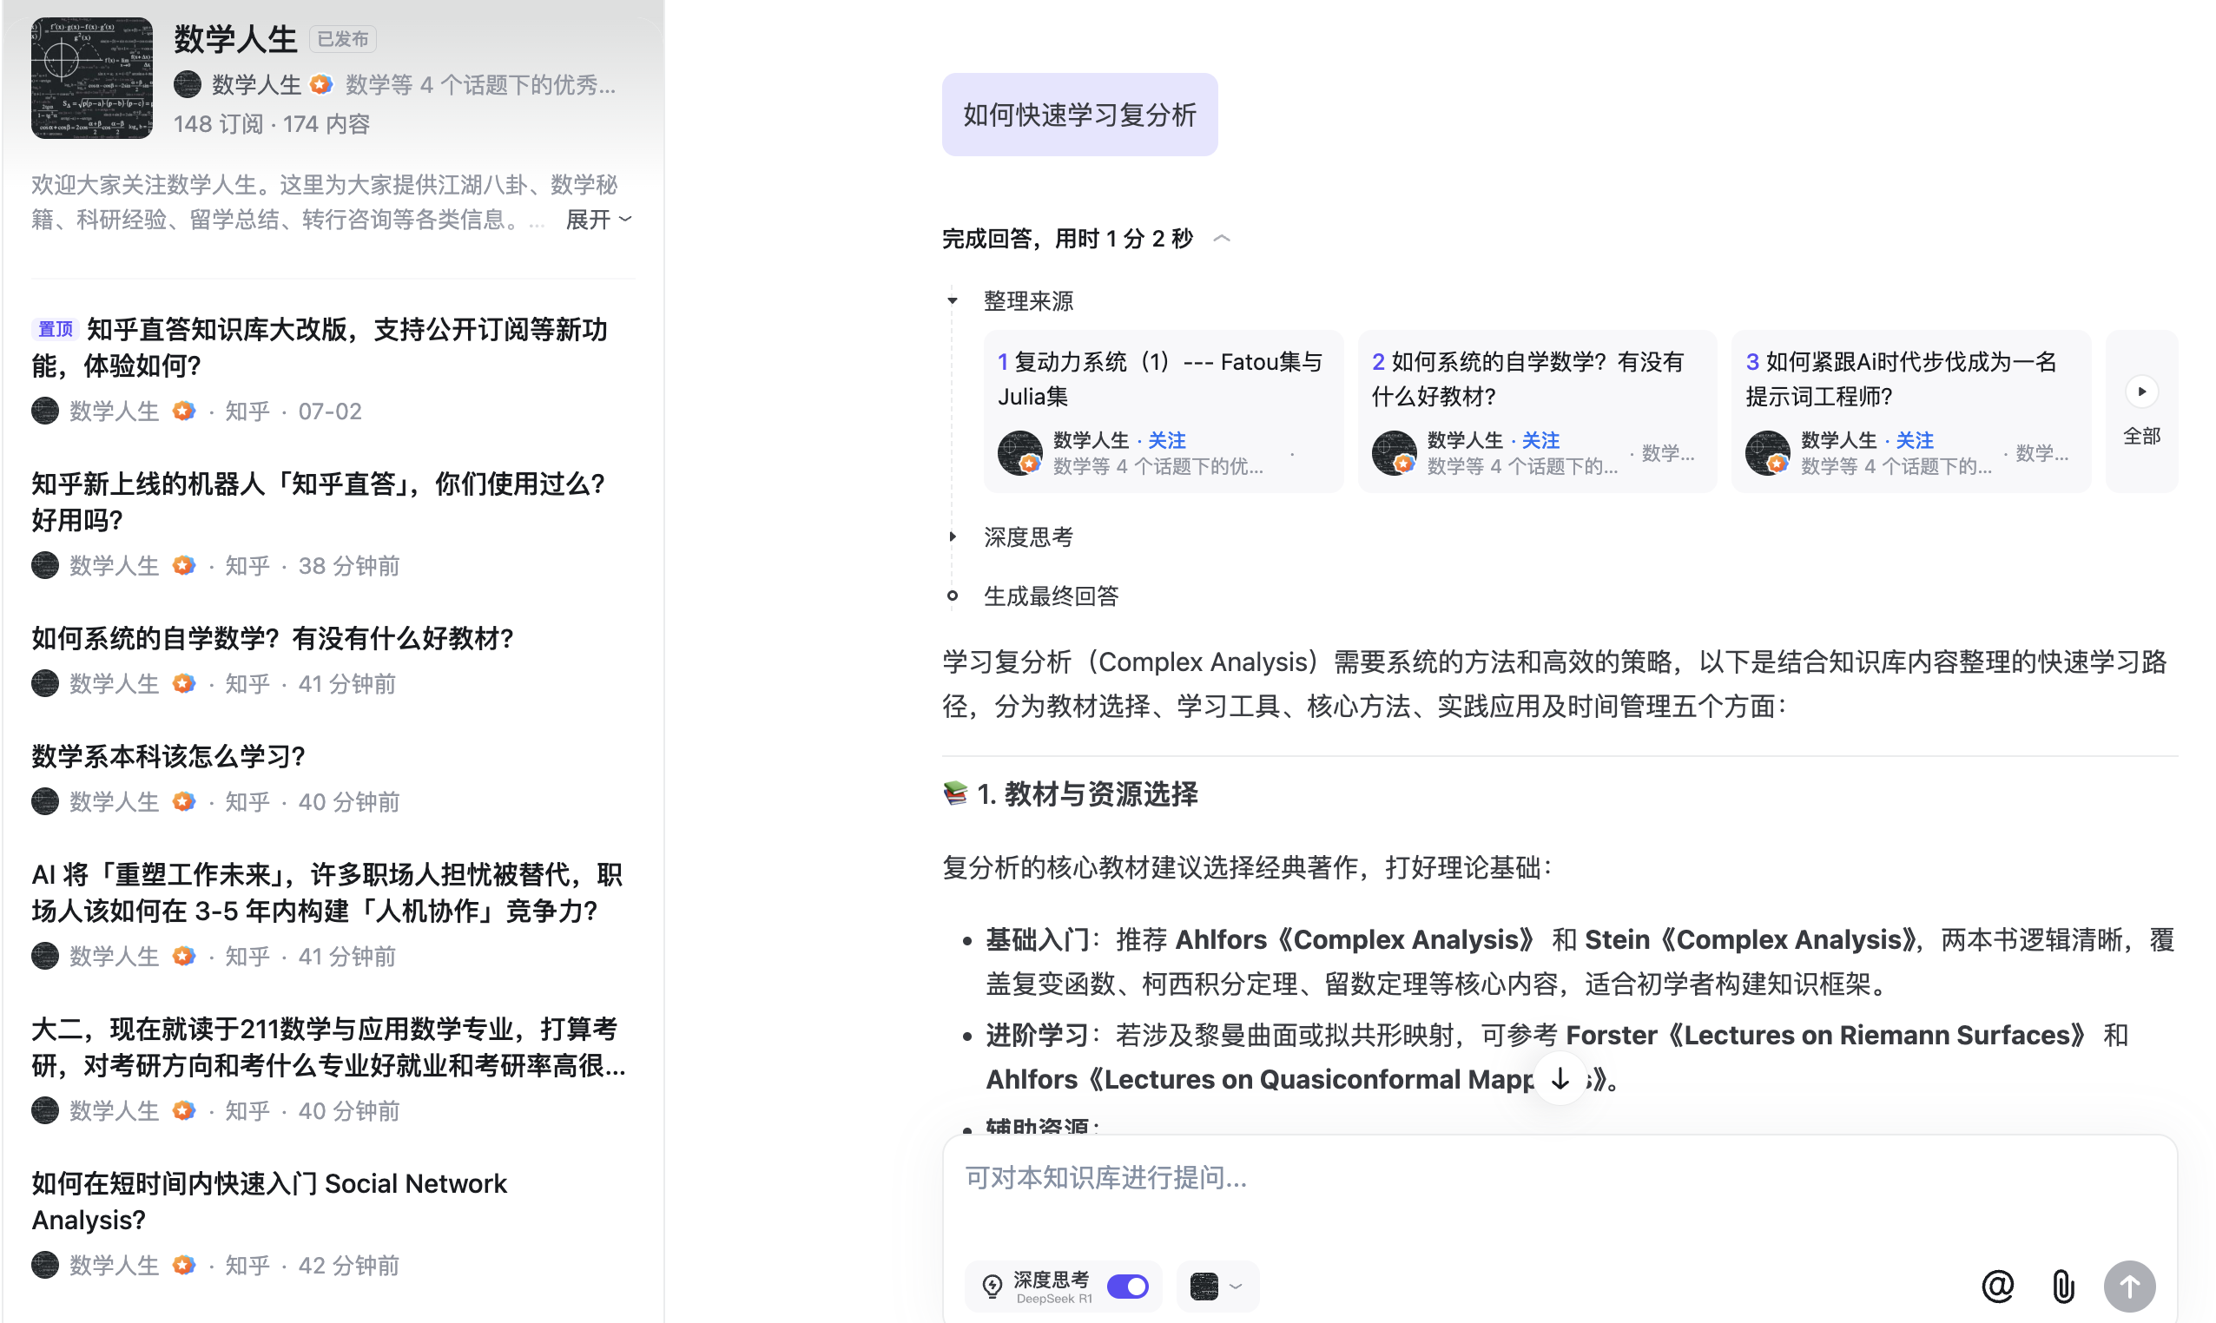Click the lightbulb 深度思考 icon
The height and width of the screenshot is (1323, 2216).
(992, 1286)
